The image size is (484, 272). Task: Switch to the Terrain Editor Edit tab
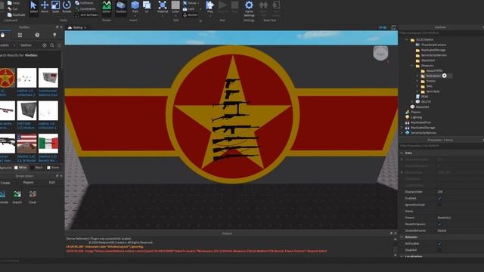pos(52,183)
